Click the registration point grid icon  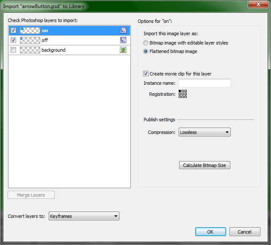click(x=183, y=94)
